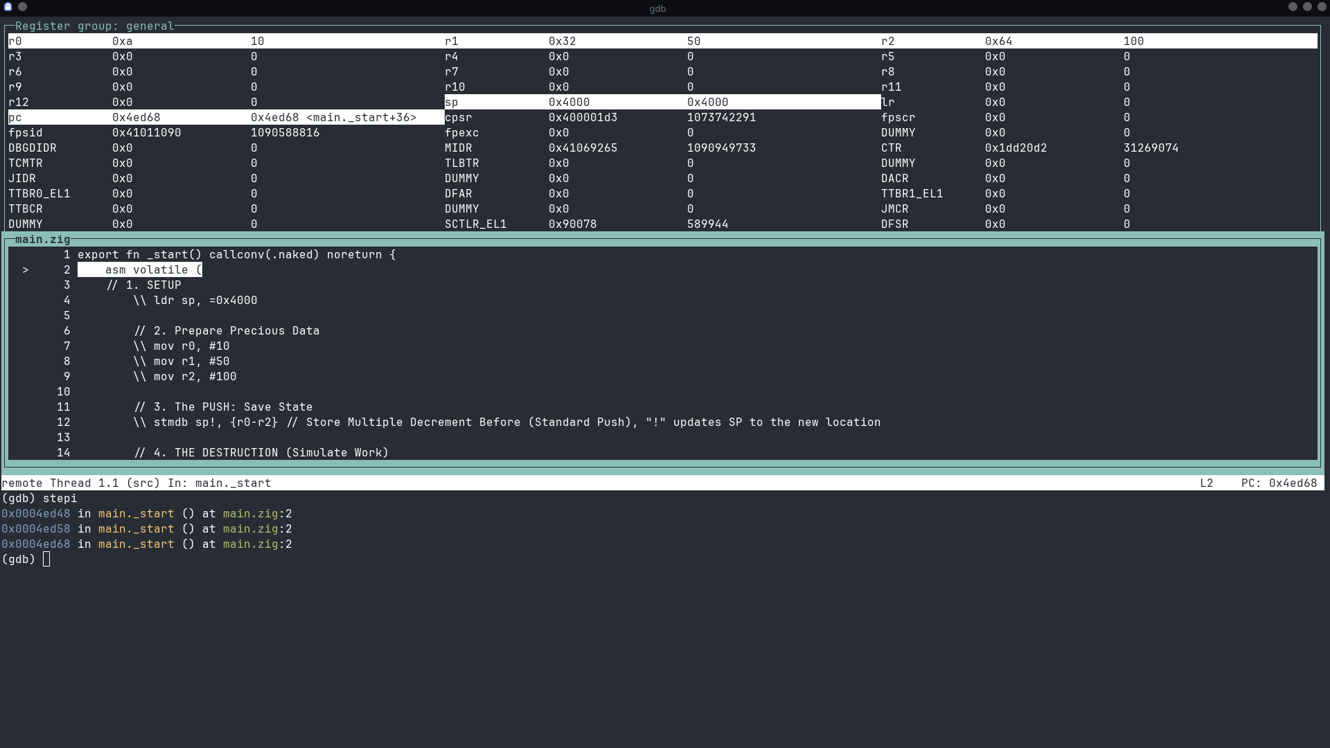1330x748 pixels.
Task: Click the TTBR0_EL1 register row
Action: tap(39, 193)
